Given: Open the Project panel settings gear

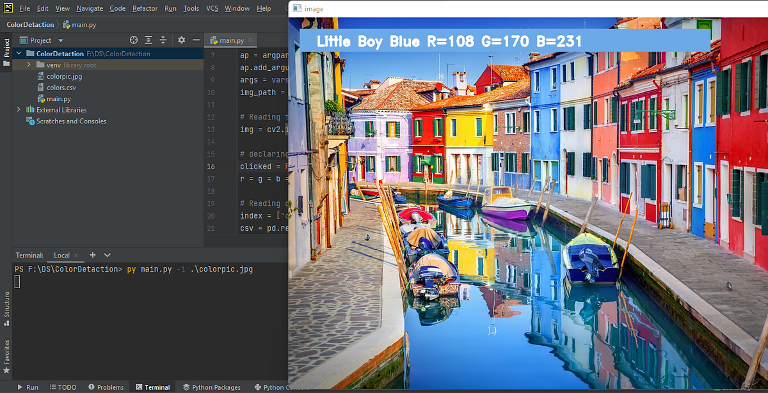Looking at the screenshot, I should coord(182,40).
